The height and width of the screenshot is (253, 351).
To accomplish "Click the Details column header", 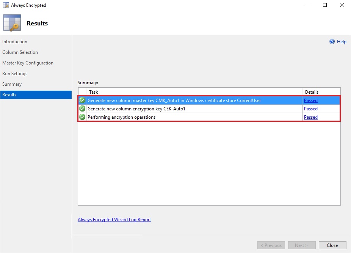I will click(x=321, y=92).
